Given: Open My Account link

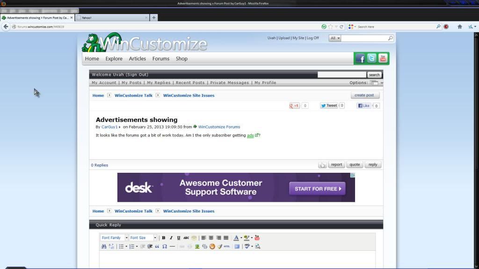Looking at the screenshot, I should [104, 83].
